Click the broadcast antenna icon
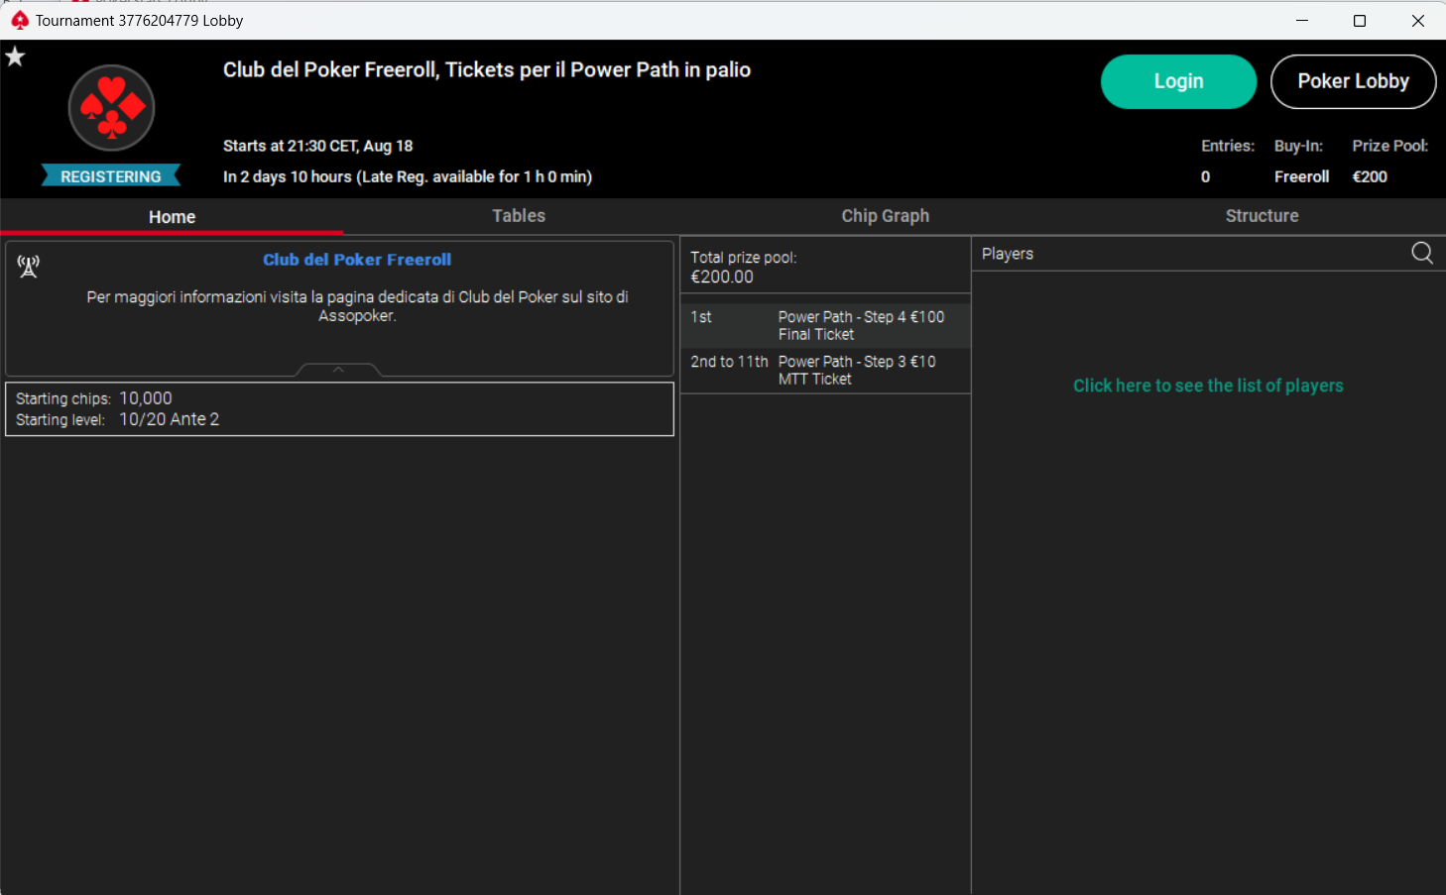This screenshot has height=895, width=1446. [29, 266]
